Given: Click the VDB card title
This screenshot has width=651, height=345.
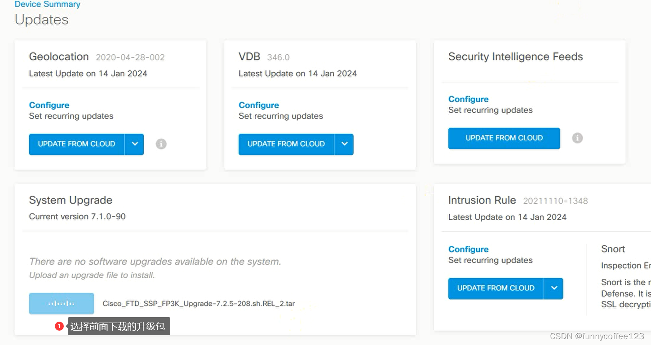Looking at the screenshot, I should click(x=249, y=57).
